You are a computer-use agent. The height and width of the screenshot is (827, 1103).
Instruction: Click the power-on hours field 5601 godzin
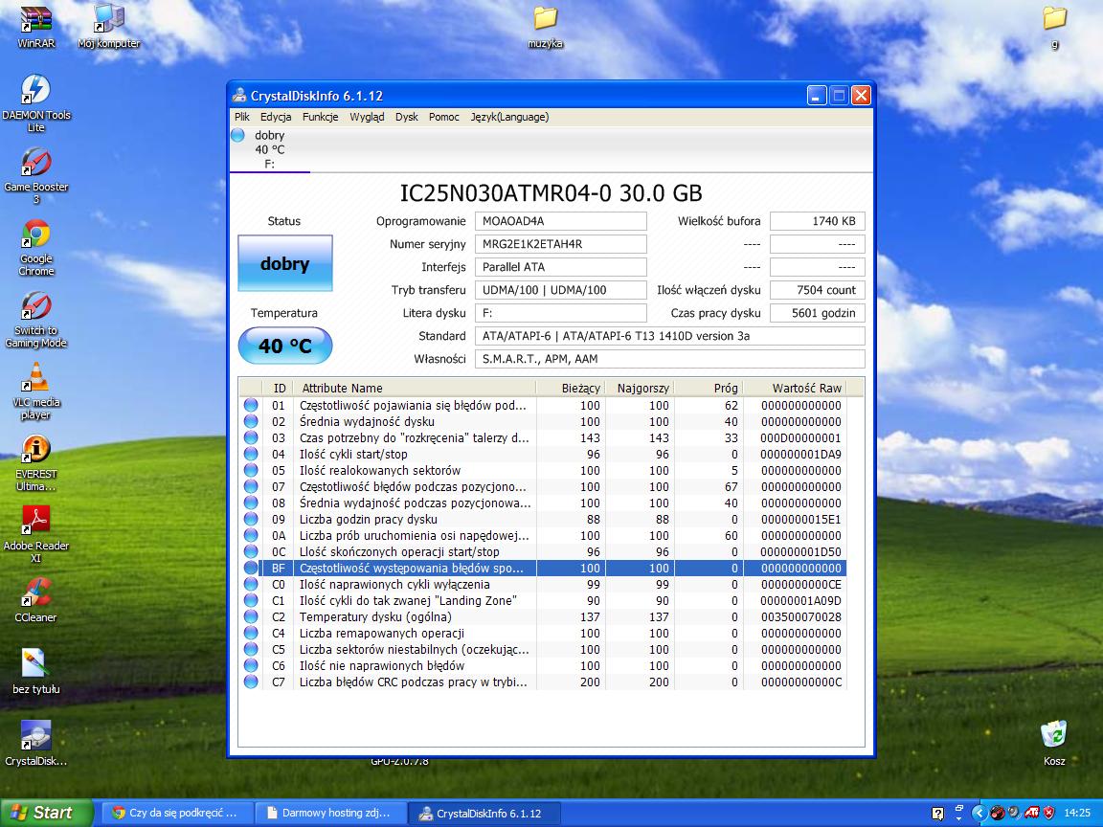pyautogui.click(x=818, y=313)
